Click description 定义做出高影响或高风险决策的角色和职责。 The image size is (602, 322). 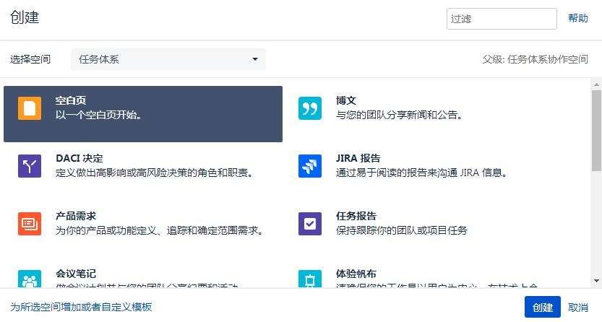155,173
